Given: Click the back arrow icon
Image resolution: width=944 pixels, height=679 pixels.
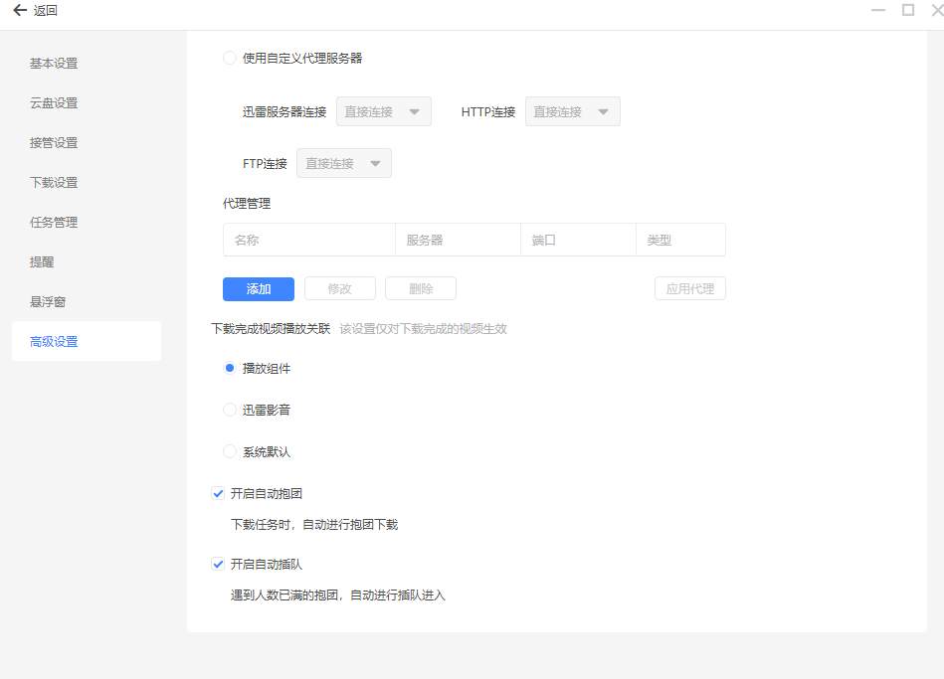Looking at the screenshot, I should (19, 10).
